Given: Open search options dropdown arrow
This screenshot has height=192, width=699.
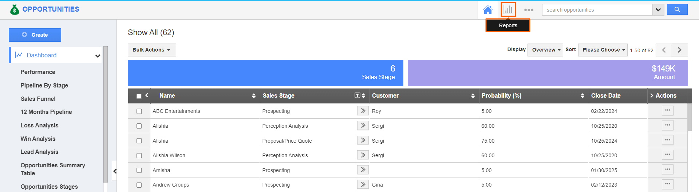Looking at the screenshot, I should [658, 10].
